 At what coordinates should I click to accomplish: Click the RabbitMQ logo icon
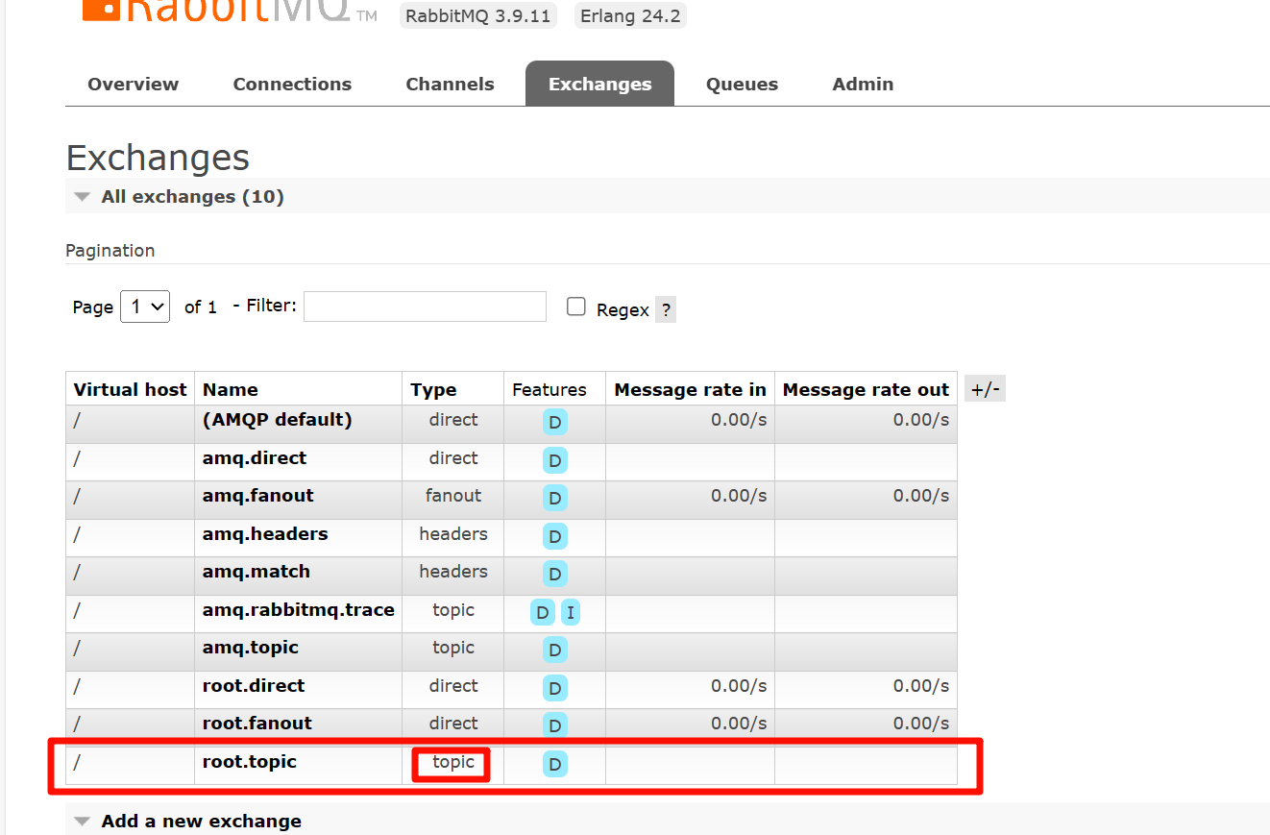[102, 9]
